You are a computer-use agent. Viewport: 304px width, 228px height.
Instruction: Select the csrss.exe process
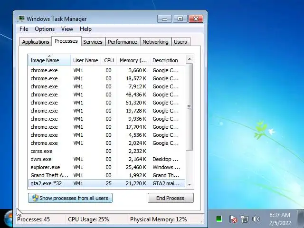click(106, 151)
